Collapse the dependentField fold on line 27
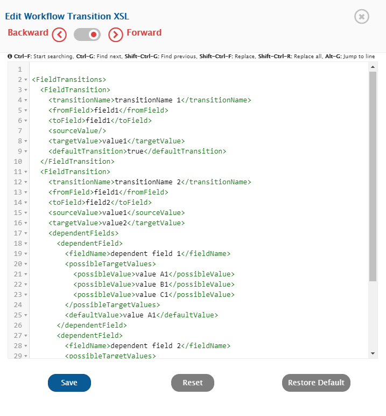 (x=26, y=336)
